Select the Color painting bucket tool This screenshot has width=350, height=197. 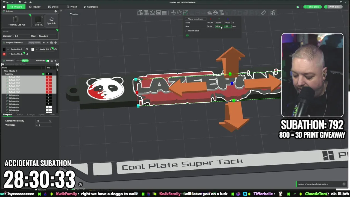click(215, 13)
